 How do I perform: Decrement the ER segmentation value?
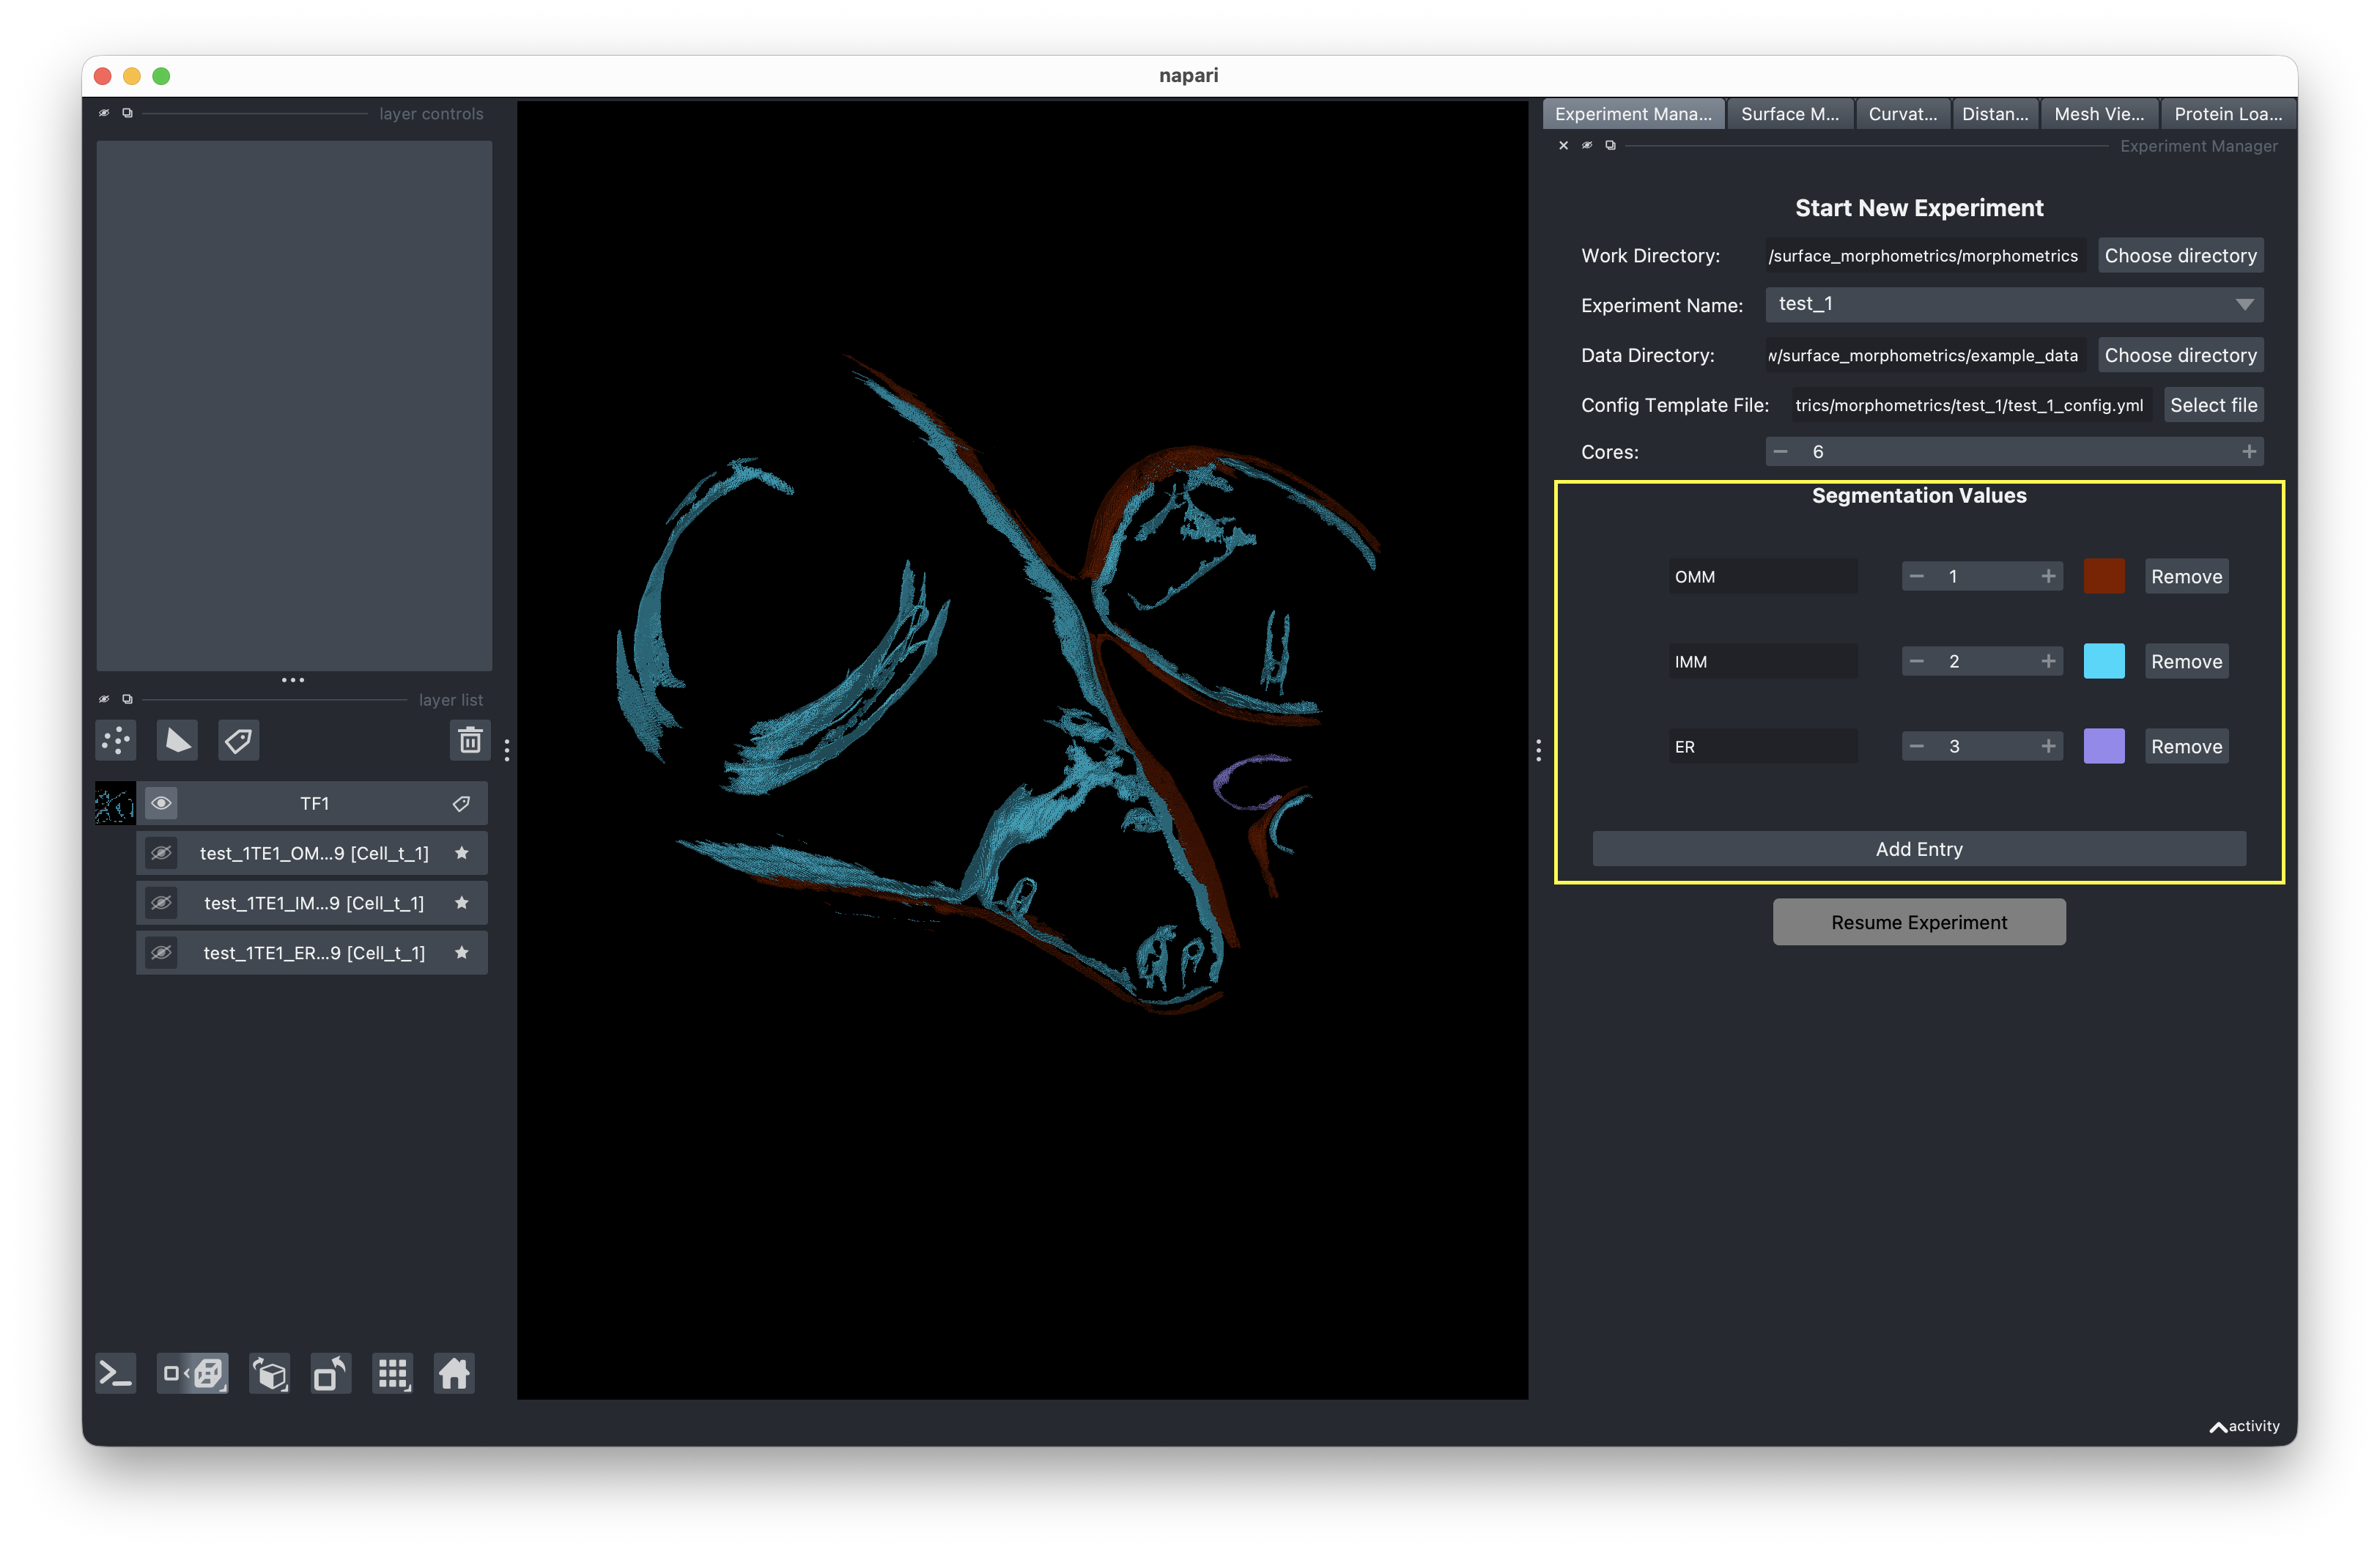tap(1917, 747)
